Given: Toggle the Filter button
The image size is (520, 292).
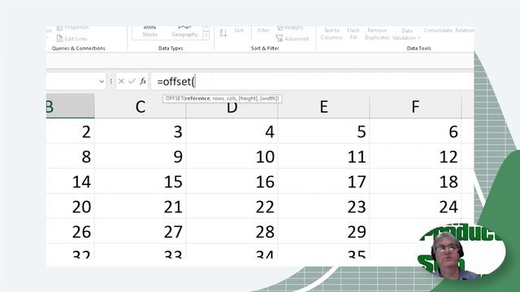Looking at the screenshot, I should (263, 31).
